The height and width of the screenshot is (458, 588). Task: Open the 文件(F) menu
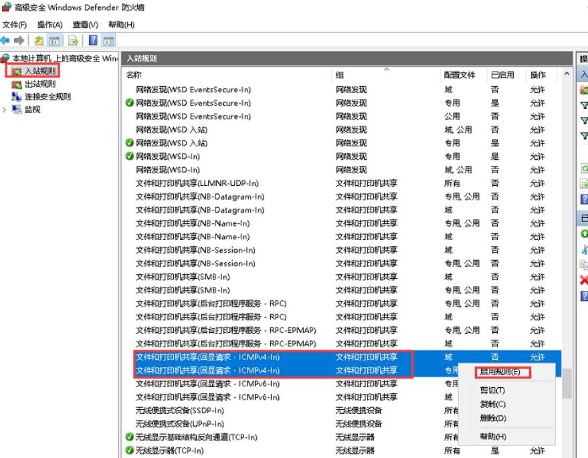pyautogui.click(x=14, y=25)
